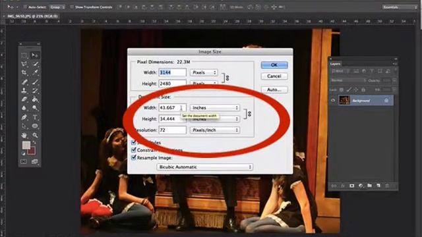Image resolution: width=422 pixels, height=237 pixels.
Task: Switch to the Layers tab
Action: [x=336, y=64]
